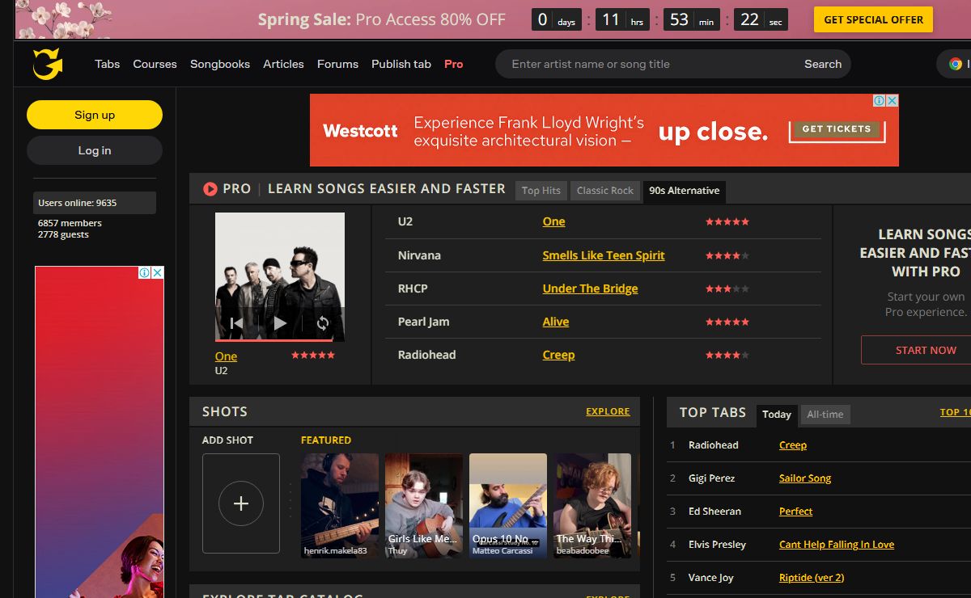
Task: Open Cant Help Falling In Love link
Action: pos(837,545)
